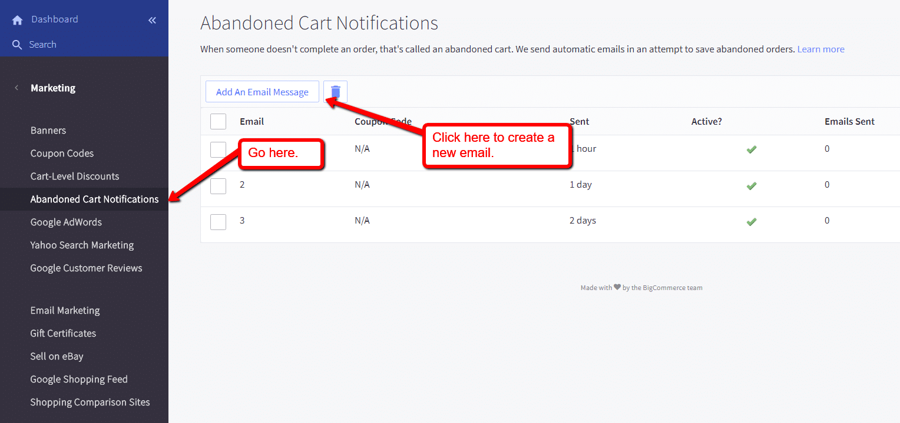
Task: Click the Emails Sent column header
Action: point(849,121)
